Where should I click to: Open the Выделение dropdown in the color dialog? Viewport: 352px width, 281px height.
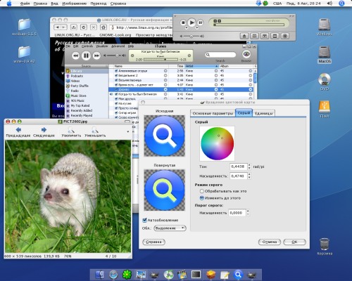[170, 228]
